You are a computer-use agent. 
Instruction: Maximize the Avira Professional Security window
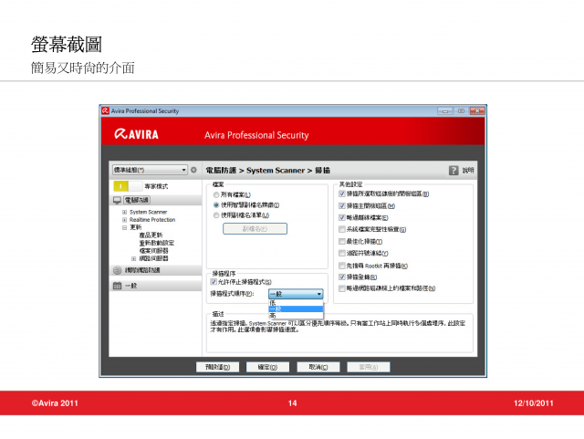[461, 111]
